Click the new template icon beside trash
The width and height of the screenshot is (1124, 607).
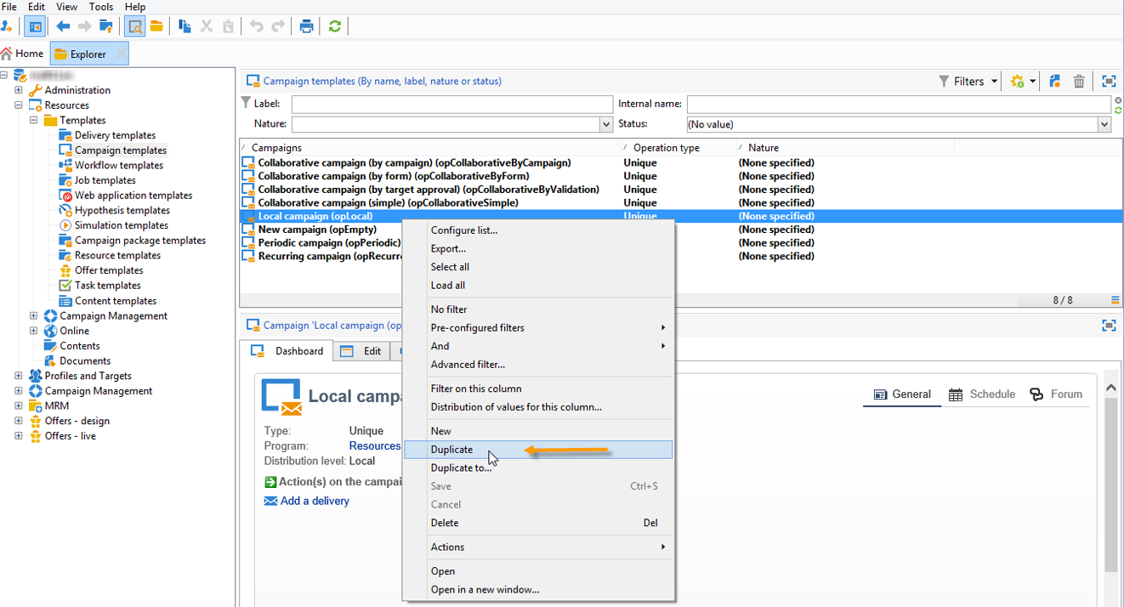(1055, 82)
